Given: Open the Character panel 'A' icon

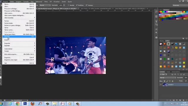Looking at the screenshot, I should 156,29.
